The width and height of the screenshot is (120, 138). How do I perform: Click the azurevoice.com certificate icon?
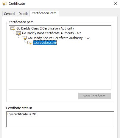(30, 43)
